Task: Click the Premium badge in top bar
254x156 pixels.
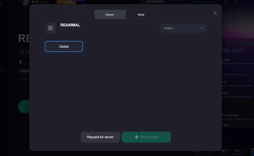Action: pyautogui.click(x=66, y=2)
